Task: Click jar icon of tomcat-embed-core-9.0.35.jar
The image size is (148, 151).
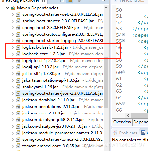Action: pyautogui.click(x=18, y=146)
